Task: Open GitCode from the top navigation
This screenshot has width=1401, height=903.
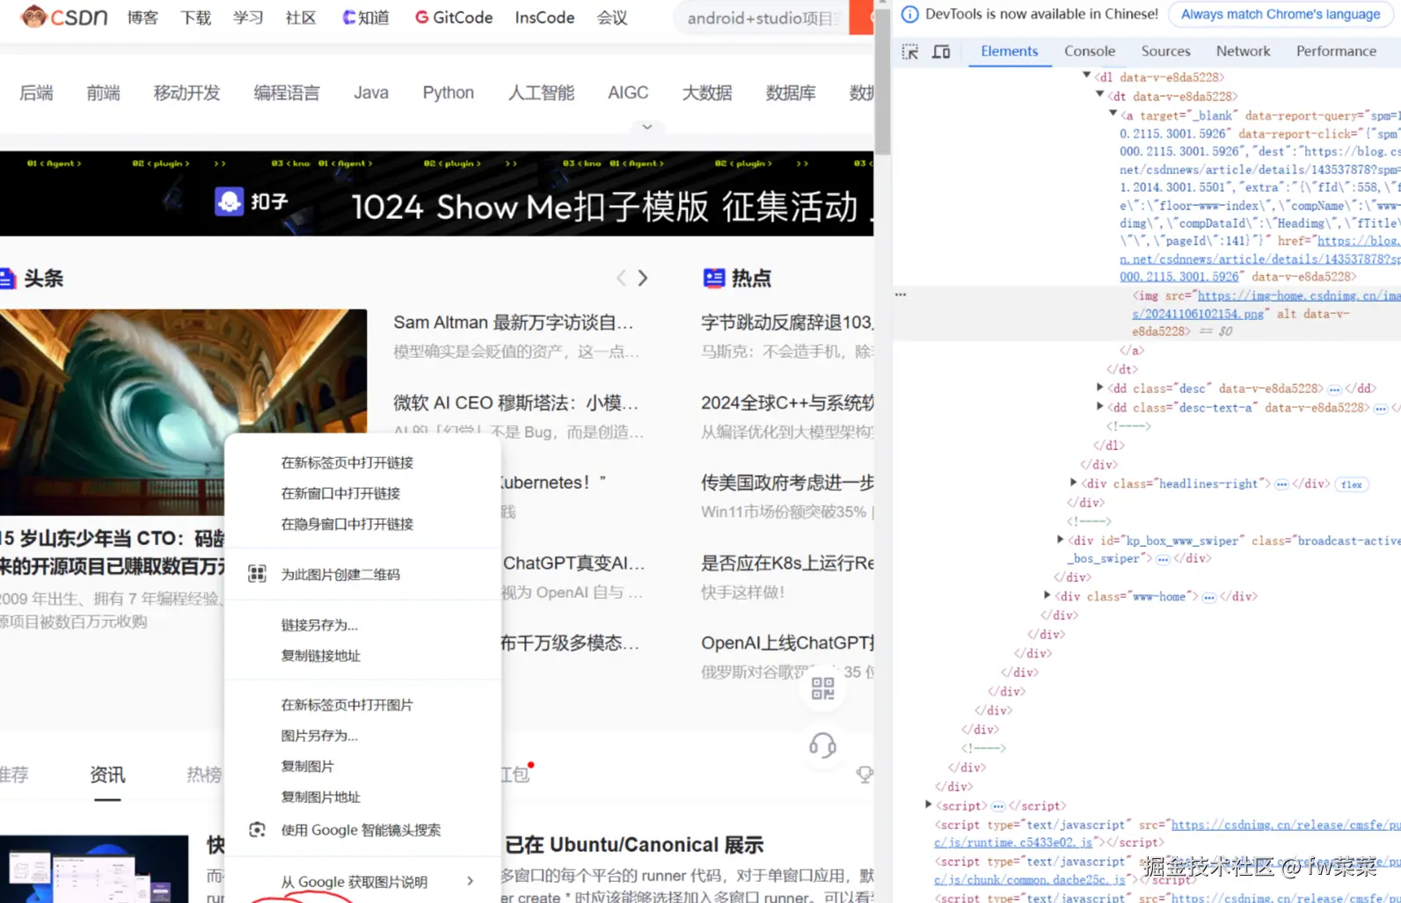Action: [454, 18]
